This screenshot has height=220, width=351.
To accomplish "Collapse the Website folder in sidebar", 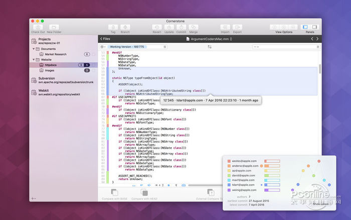I will pos(35,59).
